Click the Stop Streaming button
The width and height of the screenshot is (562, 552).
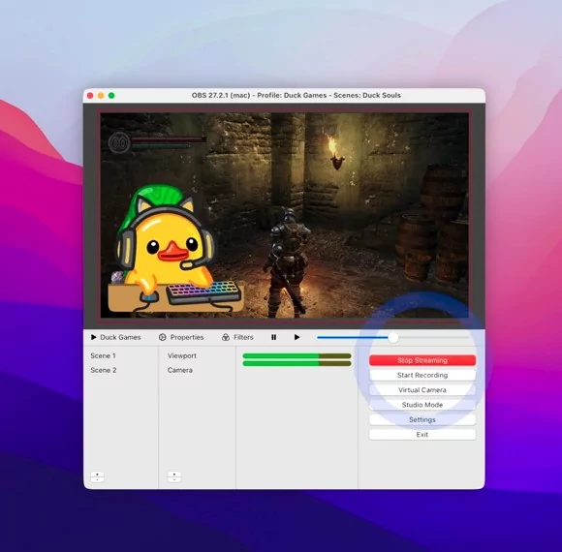pos(422,360)
